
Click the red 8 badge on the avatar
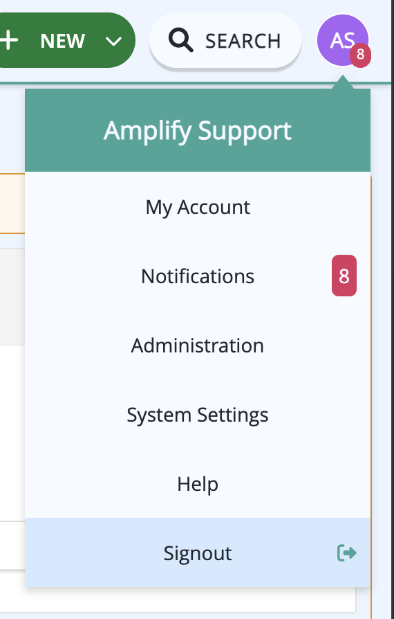tap(360, 55)
